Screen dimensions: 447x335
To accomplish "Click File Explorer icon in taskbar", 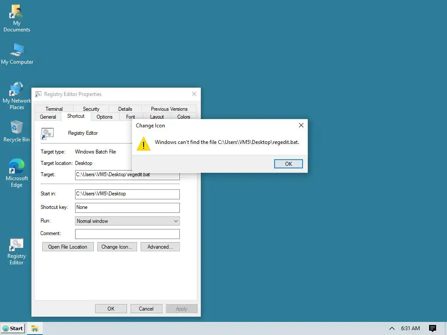I will coord(35,328).
